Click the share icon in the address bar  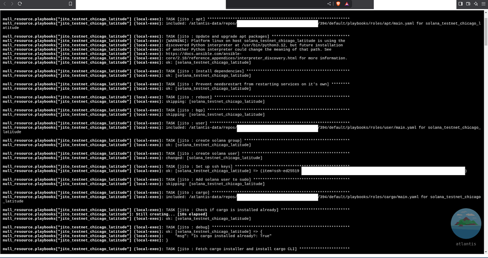[329, 4]
